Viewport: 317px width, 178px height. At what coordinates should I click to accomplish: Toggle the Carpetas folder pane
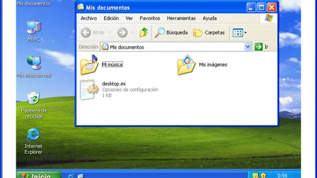(x=209, y=33)
